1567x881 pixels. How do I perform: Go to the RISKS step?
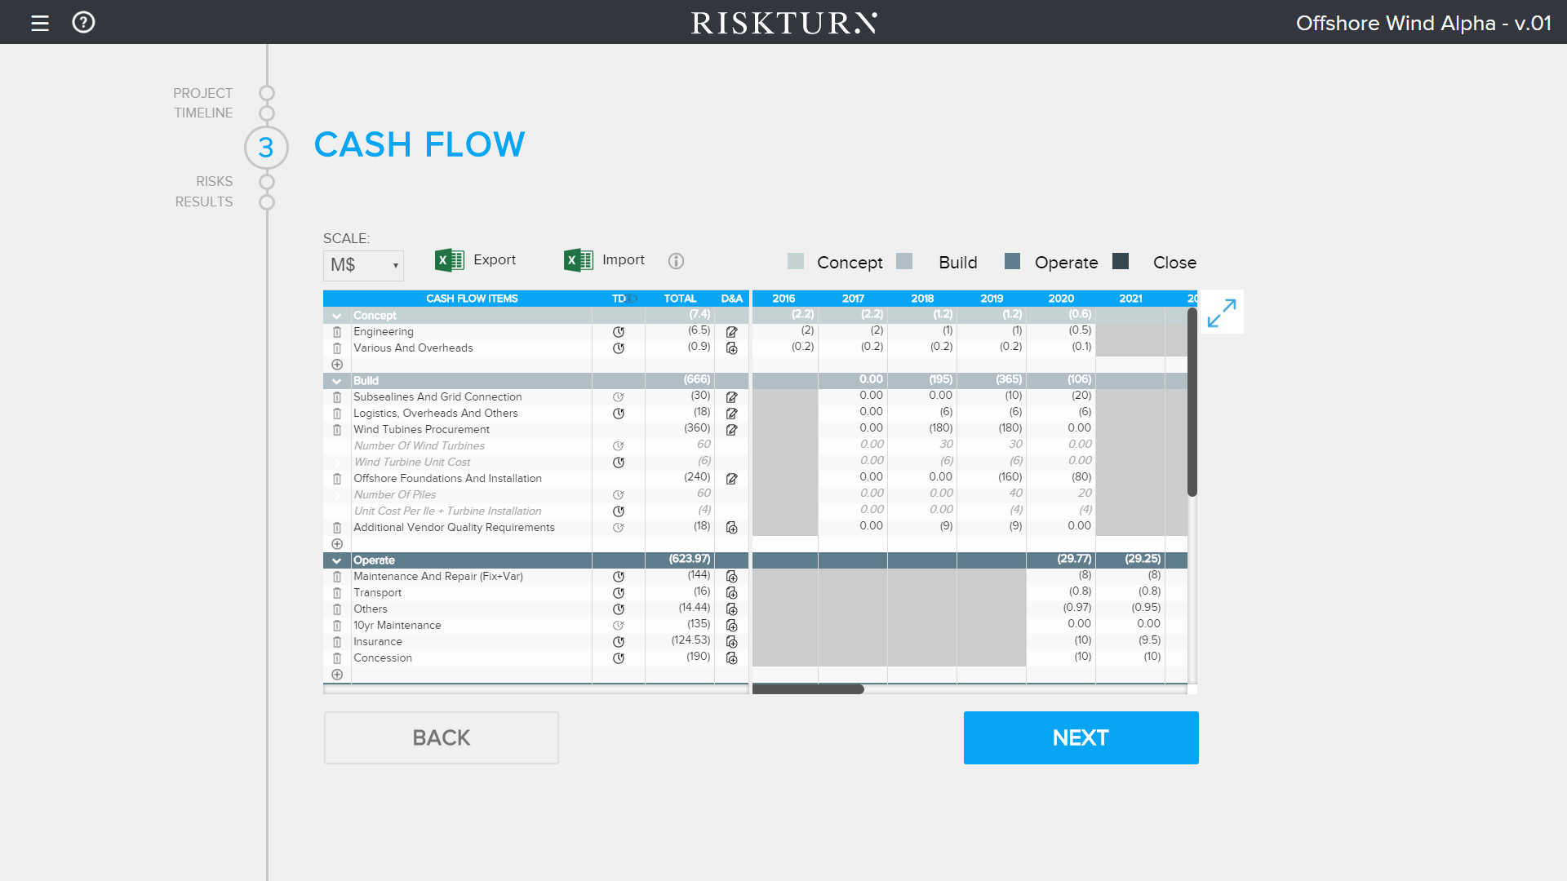click(x=266, y=181)
